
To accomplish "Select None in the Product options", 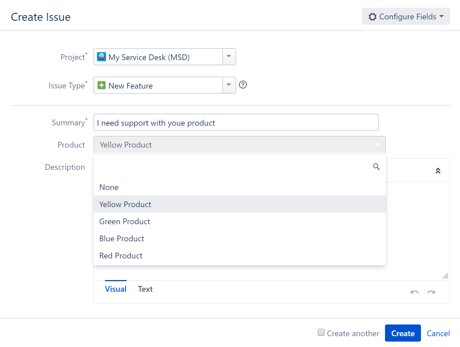I will [x=109, y=187].
